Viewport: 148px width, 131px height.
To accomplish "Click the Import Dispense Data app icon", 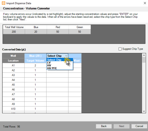I will point(3,3).
